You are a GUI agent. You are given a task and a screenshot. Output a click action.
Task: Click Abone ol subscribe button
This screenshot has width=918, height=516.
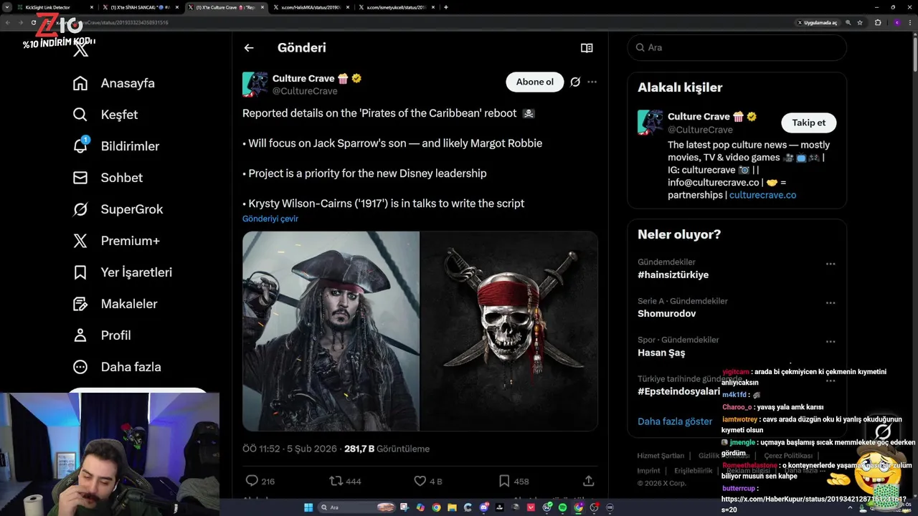pos(535,82)
